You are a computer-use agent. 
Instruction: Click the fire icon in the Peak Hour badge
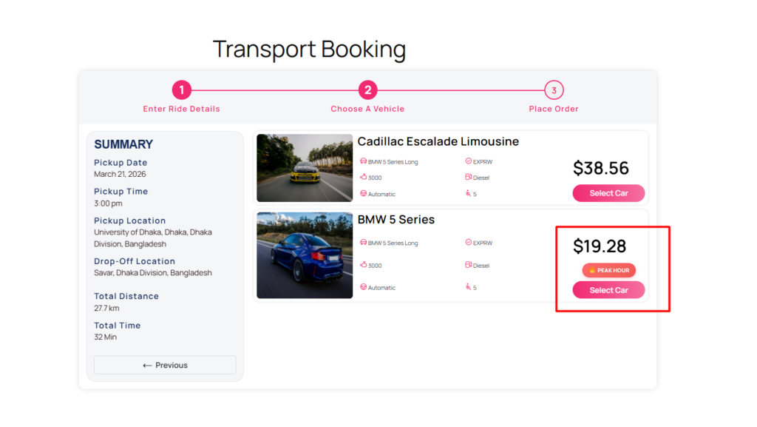591,270
